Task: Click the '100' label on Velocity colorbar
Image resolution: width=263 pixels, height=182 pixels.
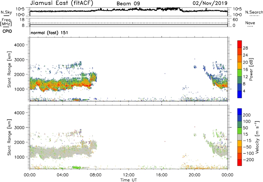Action: tap(247, 122)
